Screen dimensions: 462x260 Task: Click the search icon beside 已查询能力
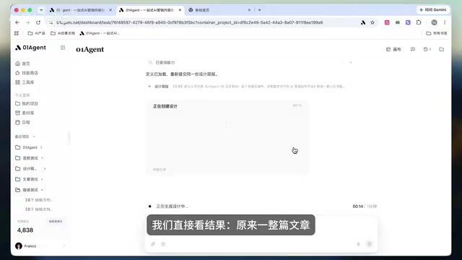coord(150,63)
